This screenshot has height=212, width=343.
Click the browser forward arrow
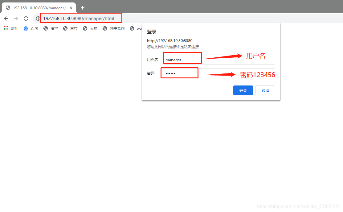(x=16, y=19)
